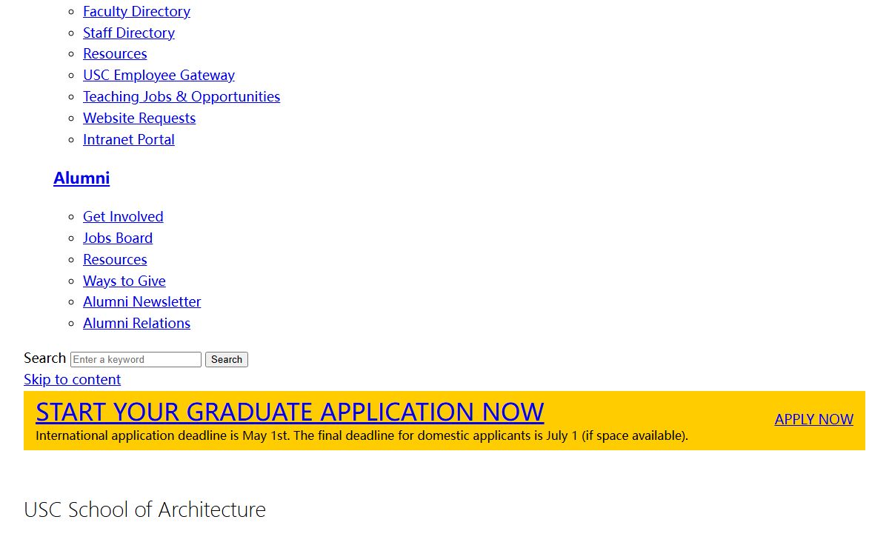Open USC Employee Gateway link
The width and height of the screenshot is (889, 548).
click(x=159, y=75)
